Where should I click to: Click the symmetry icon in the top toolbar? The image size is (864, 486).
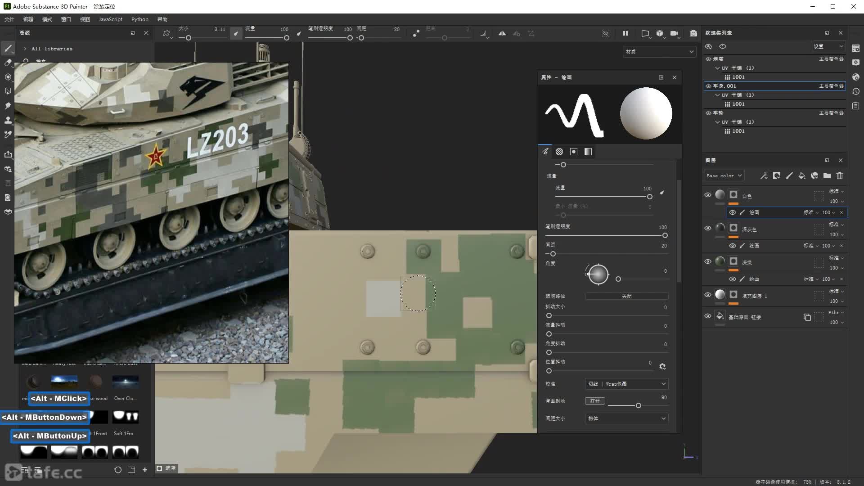pos(502,33)
